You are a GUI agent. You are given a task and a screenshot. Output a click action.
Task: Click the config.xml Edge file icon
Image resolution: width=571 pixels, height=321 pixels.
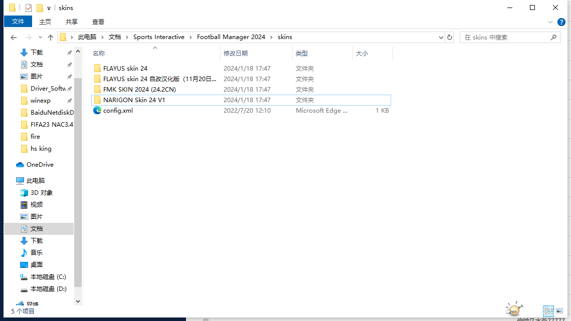coord(97,110)
